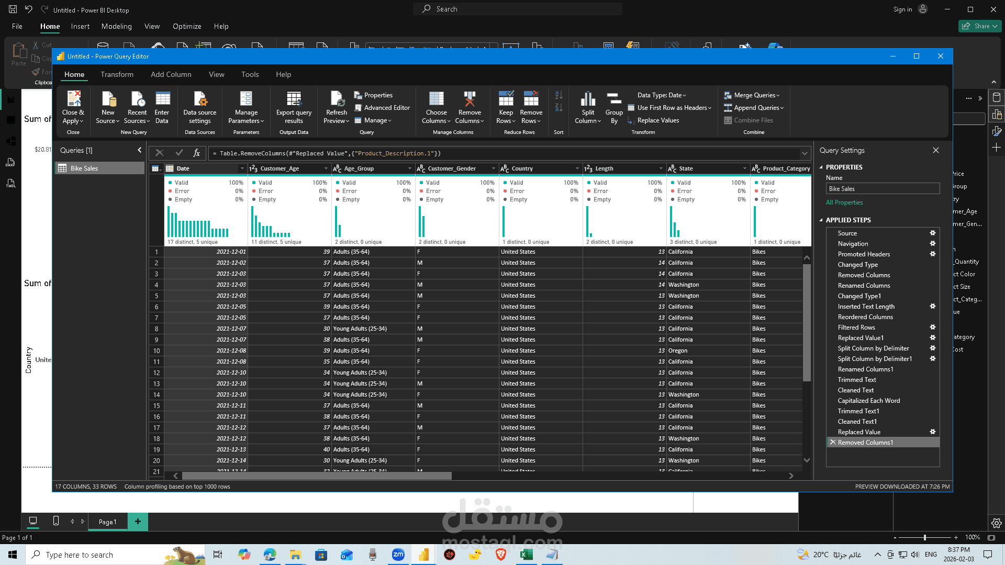Image resolution: width=1005 pixels, height=565 pixels.
Task: Click the All Properties link
Action: pyautogui.click(x=844, y=202)
